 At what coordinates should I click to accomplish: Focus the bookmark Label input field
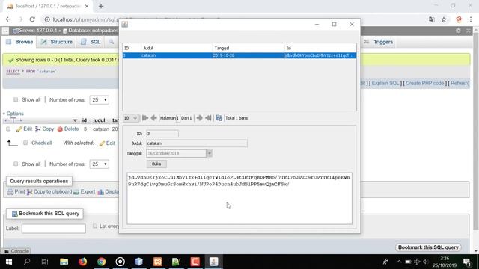[54, 229]
